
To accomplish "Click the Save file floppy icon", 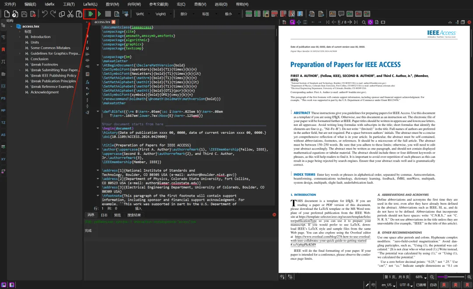I will (x=24, y=14).
